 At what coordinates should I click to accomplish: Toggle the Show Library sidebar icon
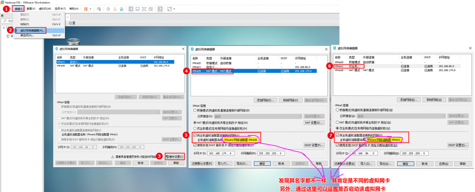tap(131, 9)
